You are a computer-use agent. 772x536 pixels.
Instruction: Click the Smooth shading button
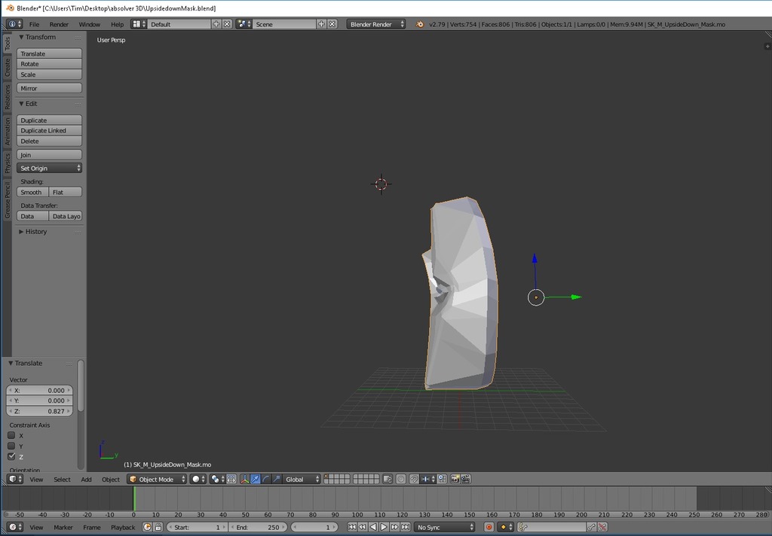tap(32, 192)
